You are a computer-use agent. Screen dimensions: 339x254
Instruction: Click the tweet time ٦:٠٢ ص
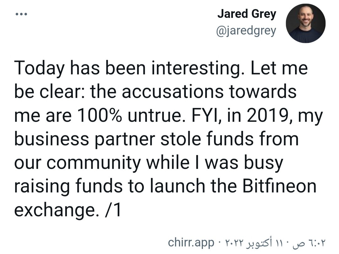[x=309, y=243]
